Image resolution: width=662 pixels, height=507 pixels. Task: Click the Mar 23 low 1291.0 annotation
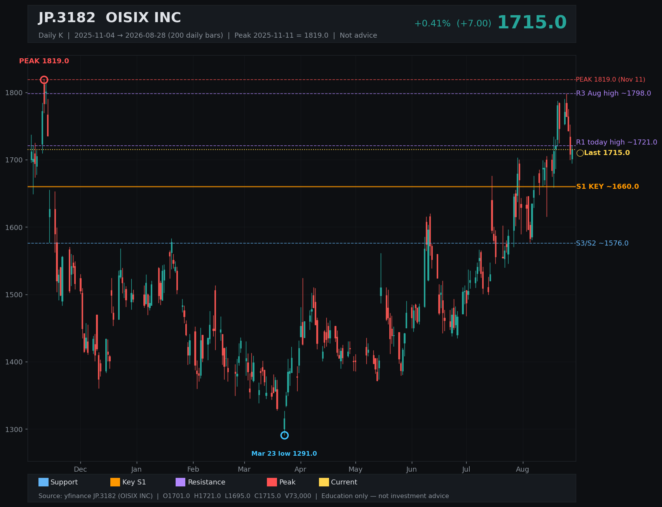click(x=284, y=453)
